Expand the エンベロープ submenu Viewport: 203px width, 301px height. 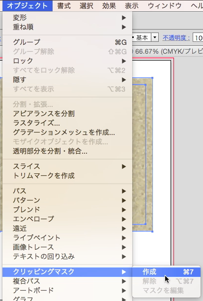[x=67, y=219]
